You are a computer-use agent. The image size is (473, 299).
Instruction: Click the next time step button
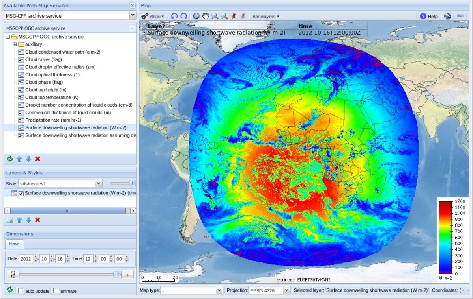click(127, 274)
